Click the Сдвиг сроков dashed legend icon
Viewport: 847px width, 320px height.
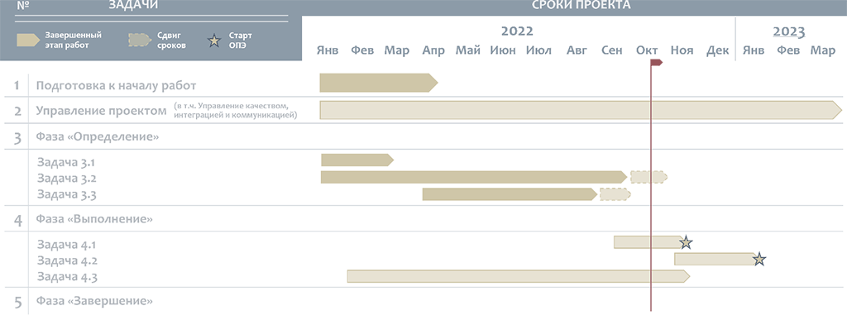tap(140, 40)
